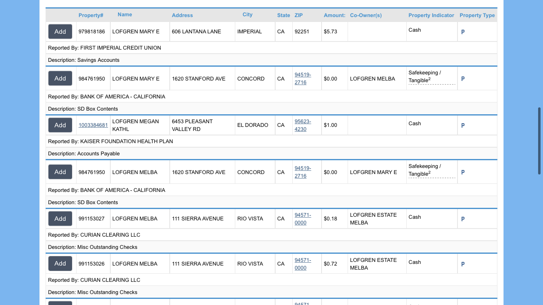
Task: Add the Lofgren Megan Kathl property
Action: [60, 125]
